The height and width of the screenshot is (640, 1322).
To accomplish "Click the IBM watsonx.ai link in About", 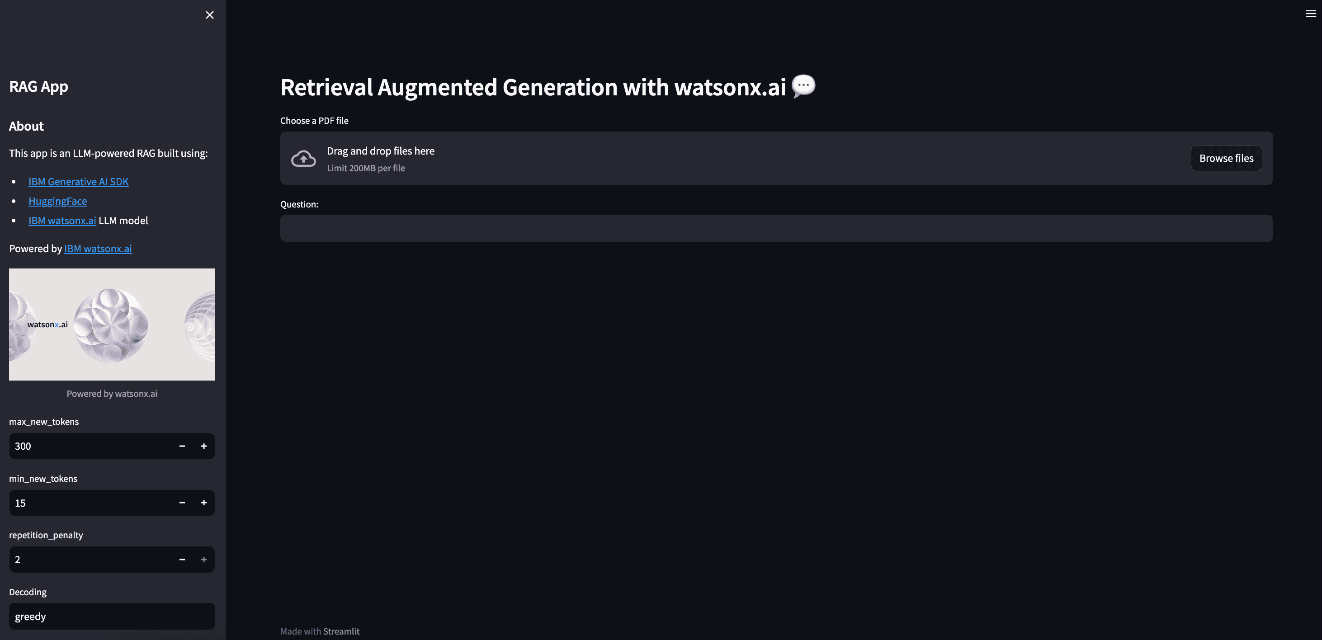I will point(61,220).
